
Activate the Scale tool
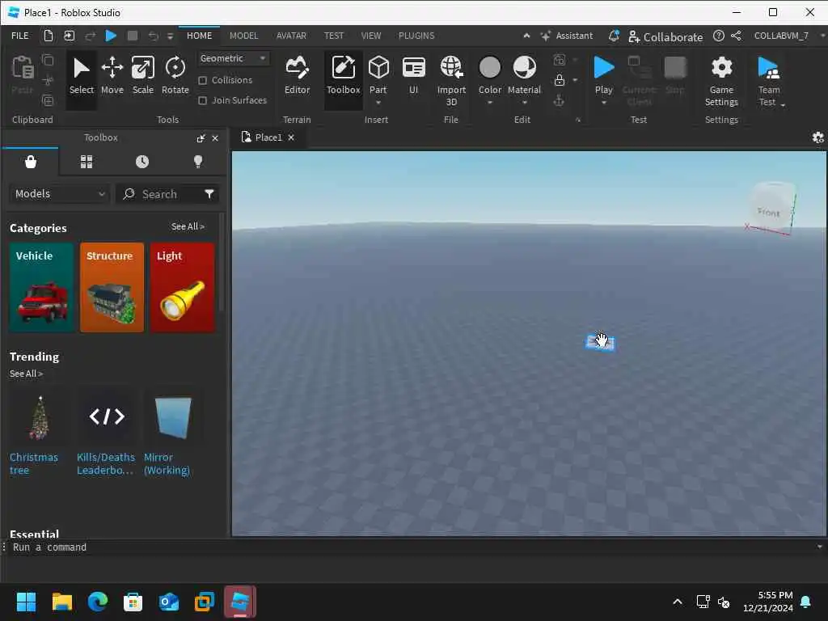[x=142, y=76]
